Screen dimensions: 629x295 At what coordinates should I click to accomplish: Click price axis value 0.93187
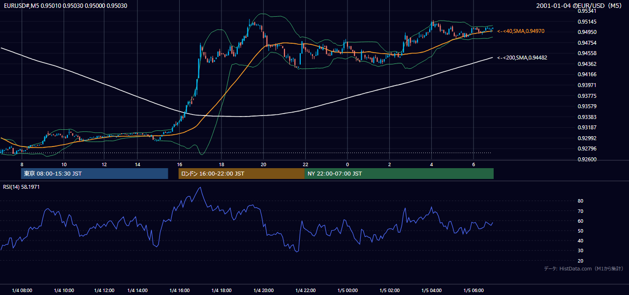coord(587,127)
